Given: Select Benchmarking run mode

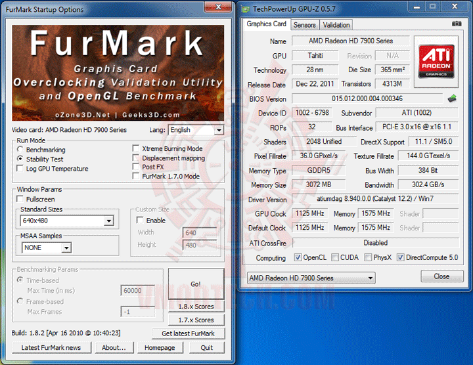Looking at the screenshot, I should [x=20, y=150].
